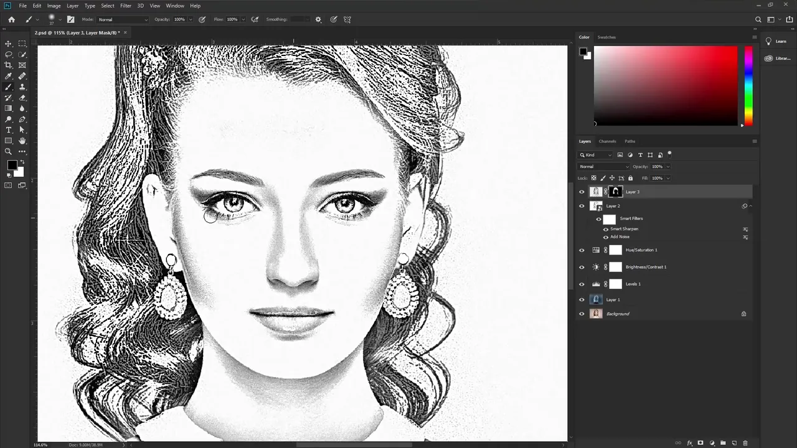The image size is (797, 448).
Task: Open the Window menu
Action: click(175, 6)
